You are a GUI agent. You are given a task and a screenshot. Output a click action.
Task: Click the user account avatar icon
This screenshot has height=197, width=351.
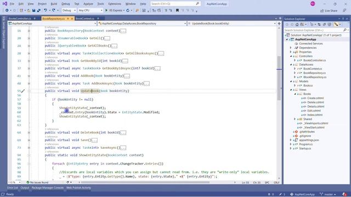(313, 4)
